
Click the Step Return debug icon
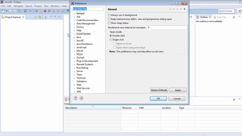point(63,11)
